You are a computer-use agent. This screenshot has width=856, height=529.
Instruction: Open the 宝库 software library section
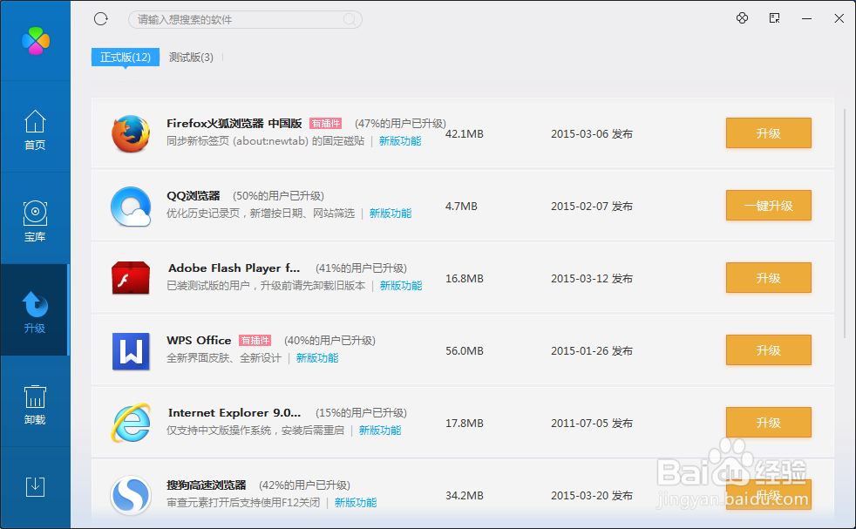pos(35,221)
